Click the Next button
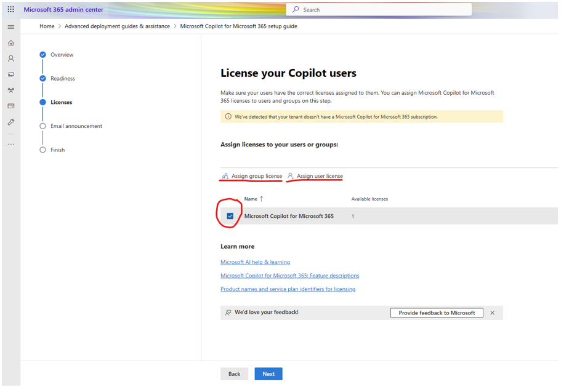Screen dimensions: 585x387 point(268,374)
